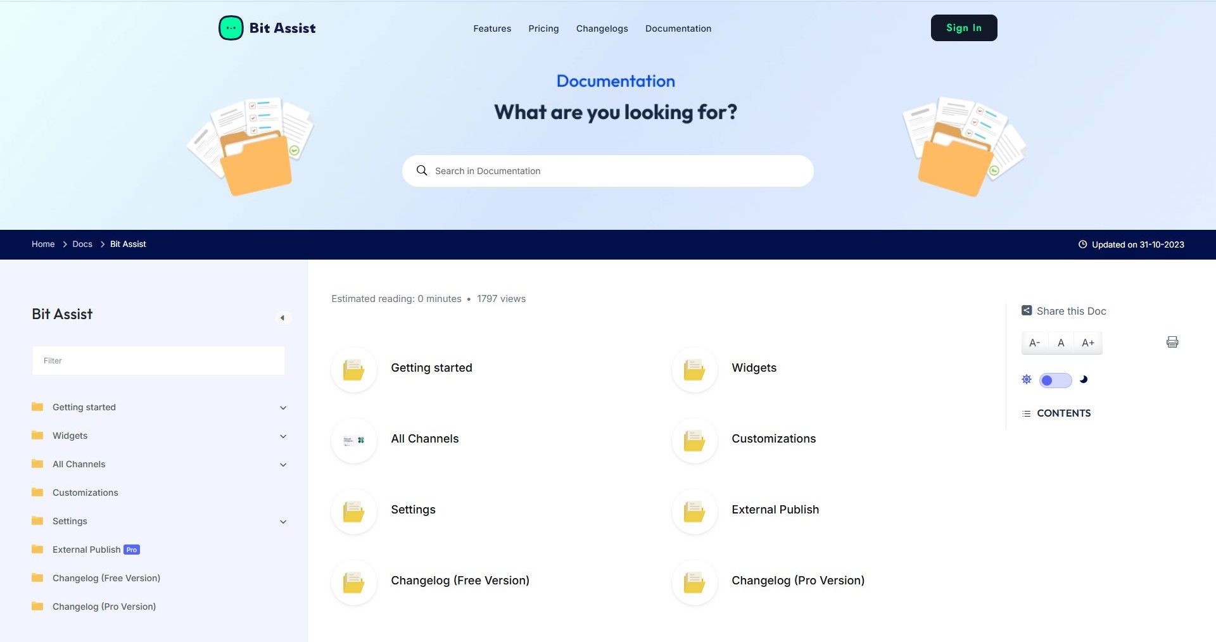Toggle the light/dark mode switch

[x=1055, y=381]
